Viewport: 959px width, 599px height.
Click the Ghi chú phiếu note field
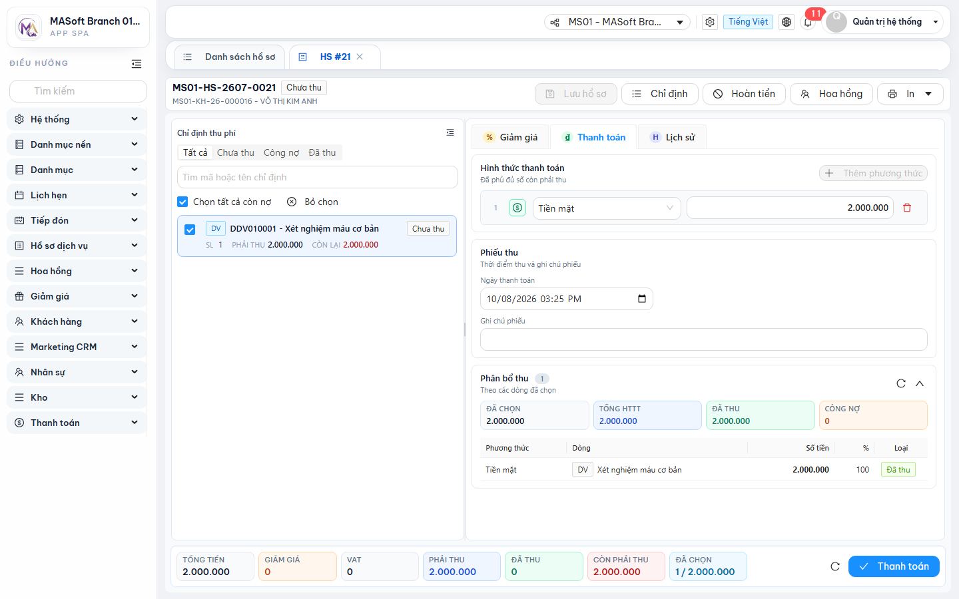tap(703, 339)
